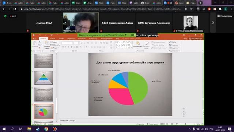Open Chrome from the taskbar
The width and height of the screenshot is (234, 132).
46,129
